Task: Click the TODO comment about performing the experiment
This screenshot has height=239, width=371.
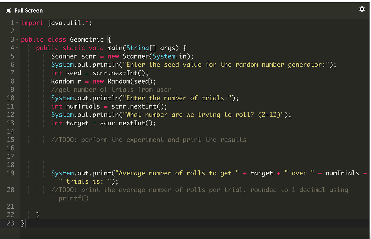Action: [x=149, y=140]
